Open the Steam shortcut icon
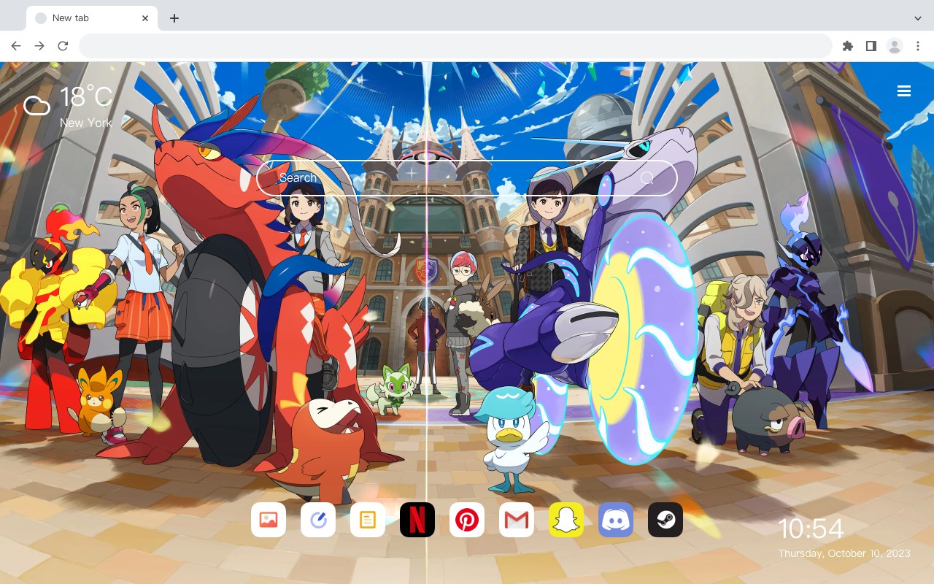This screenshot has width=934, height=584. (x=665, y=520)
